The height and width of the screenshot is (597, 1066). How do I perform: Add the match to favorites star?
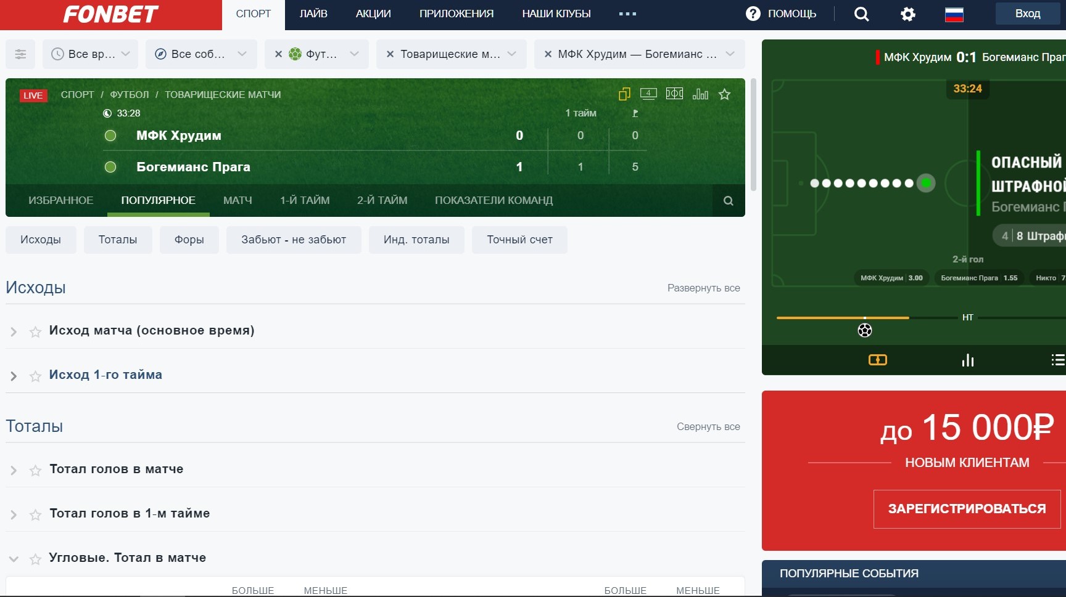click(725, 94)
